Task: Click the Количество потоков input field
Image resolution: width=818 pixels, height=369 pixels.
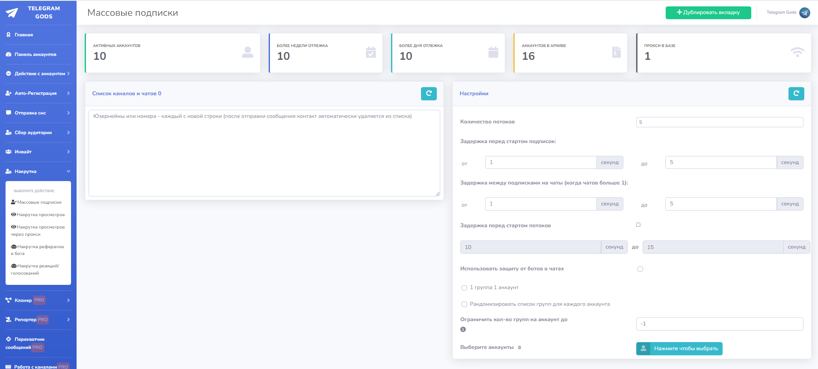Action: point(720,122)
